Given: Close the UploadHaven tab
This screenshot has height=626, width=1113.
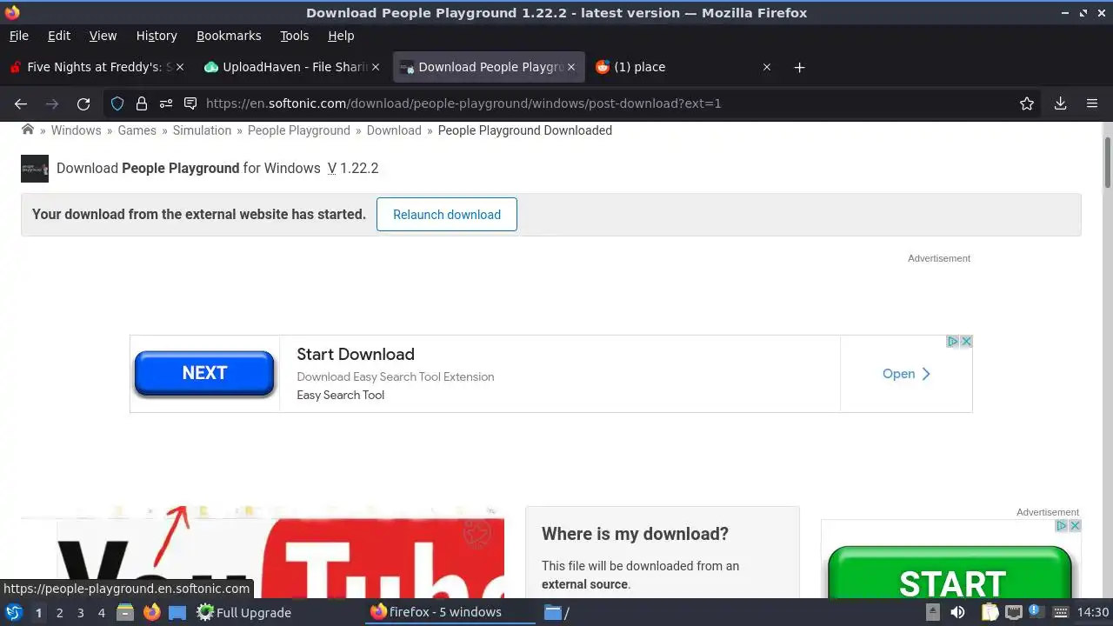Looking at the screenshot, I should pos(376,67).
